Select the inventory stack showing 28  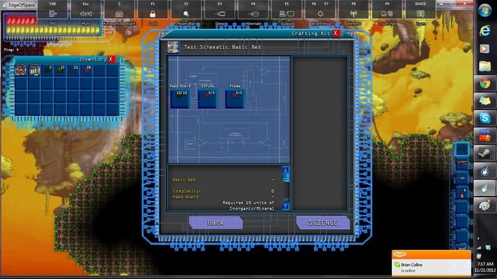point(86,70)
